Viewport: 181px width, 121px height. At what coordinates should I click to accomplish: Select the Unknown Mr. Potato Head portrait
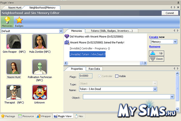coord(39,92)
